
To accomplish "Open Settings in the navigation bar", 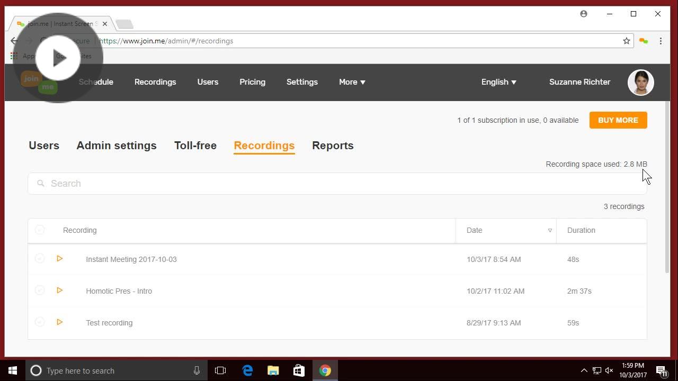I will (302, 82).
